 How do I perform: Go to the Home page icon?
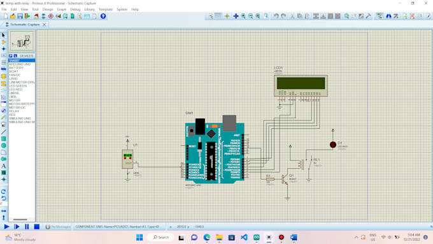pos(36,17)
